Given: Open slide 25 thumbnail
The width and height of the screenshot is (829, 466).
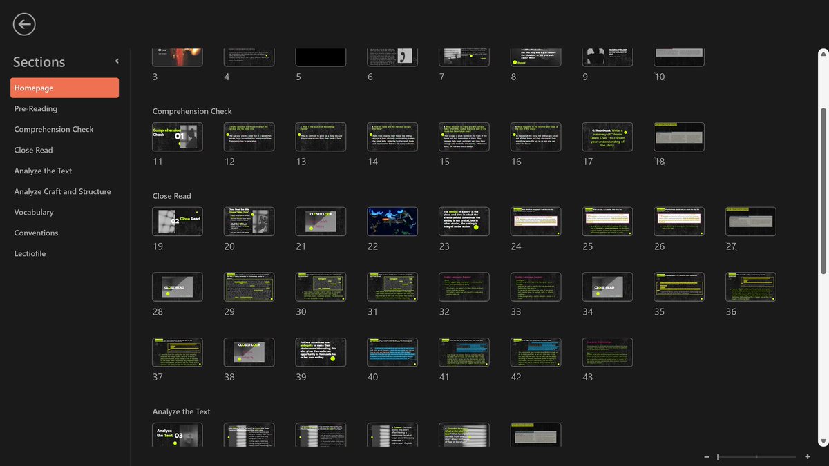Looking at the screenshot, I should pyautogui.click(x=607, y=222).
